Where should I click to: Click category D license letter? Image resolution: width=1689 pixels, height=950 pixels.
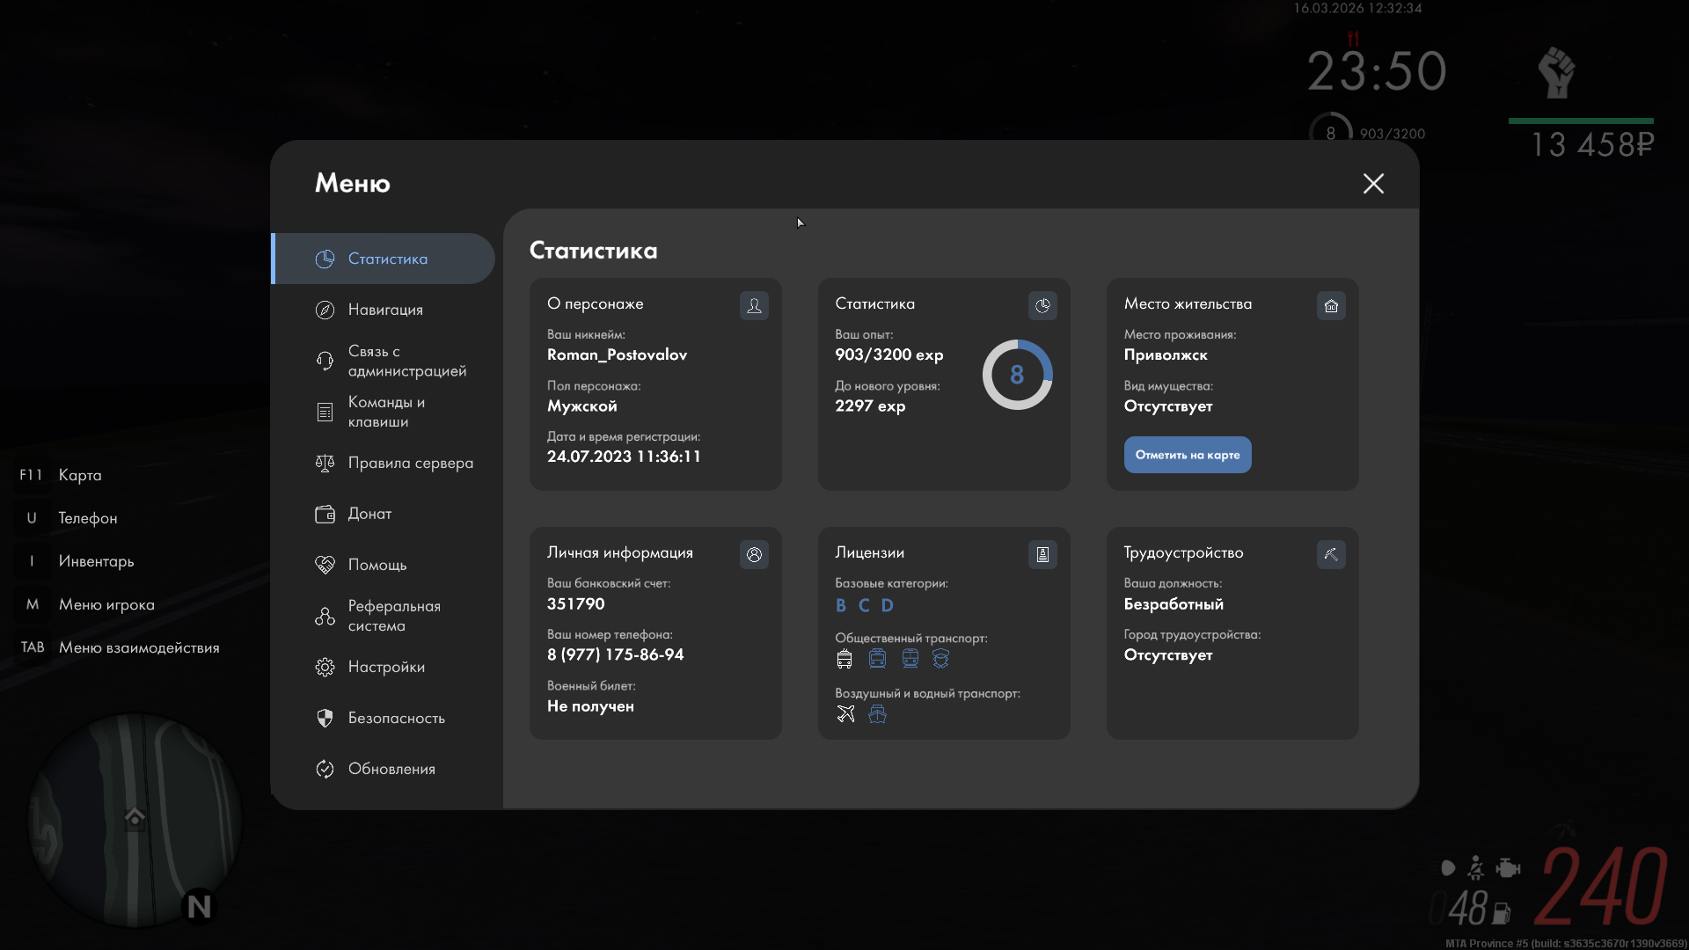tap(887, 605)
